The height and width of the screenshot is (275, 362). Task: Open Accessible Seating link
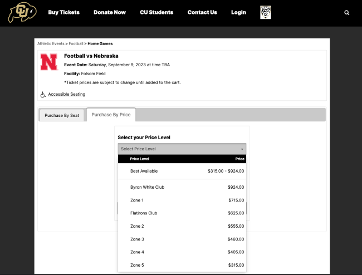pos(67,94)
